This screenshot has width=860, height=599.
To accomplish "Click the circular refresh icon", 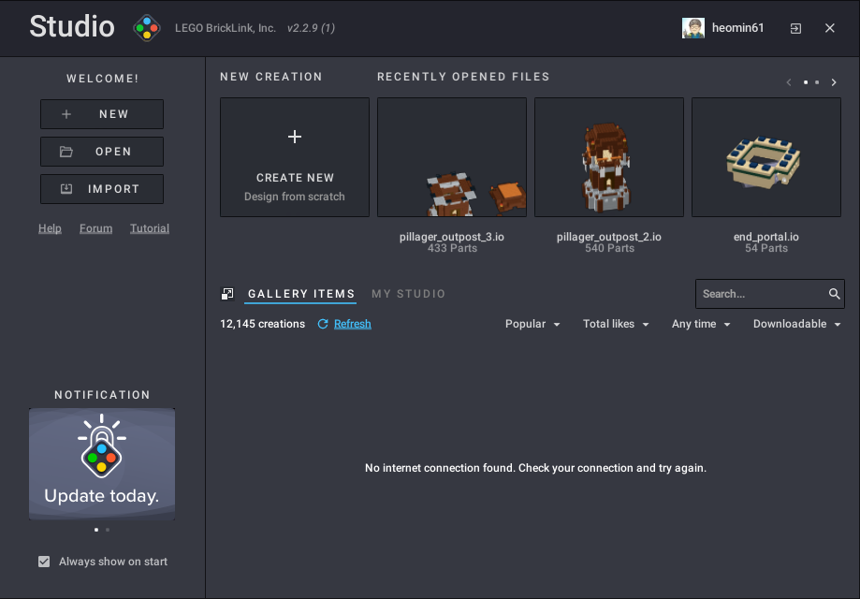I will pos(323,324).
